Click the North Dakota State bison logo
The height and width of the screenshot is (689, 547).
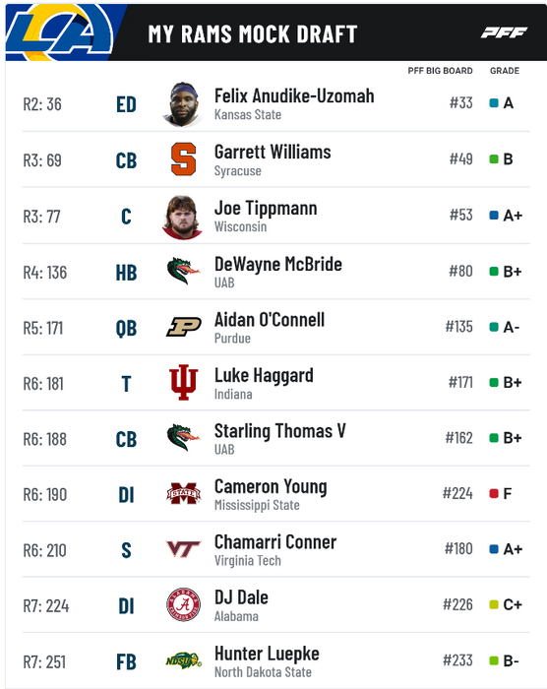(x=184, y=660)
